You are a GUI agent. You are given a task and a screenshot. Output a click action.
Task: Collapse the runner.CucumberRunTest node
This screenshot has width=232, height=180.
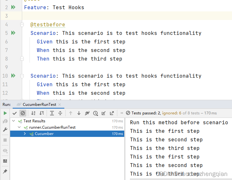[x=19, y=127]
